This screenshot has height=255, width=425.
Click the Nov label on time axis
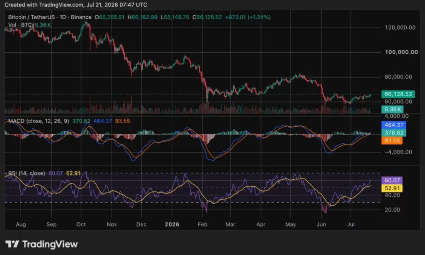(x=112, y=224)
